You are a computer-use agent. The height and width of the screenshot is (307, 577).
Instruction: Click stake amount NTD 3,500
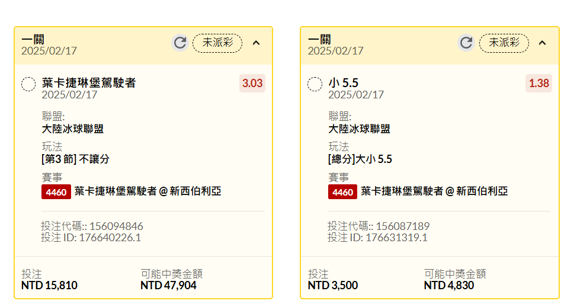(332, 286)
